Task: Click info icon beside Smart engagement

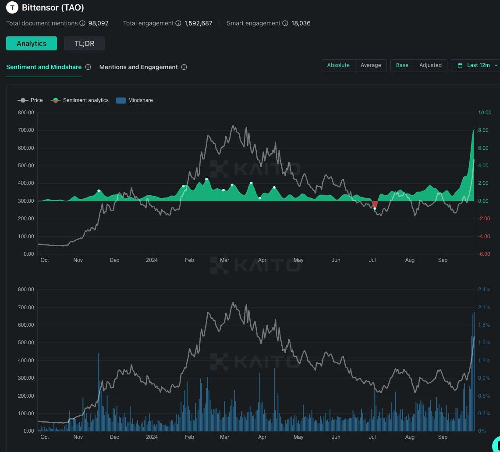Action: 285,23
